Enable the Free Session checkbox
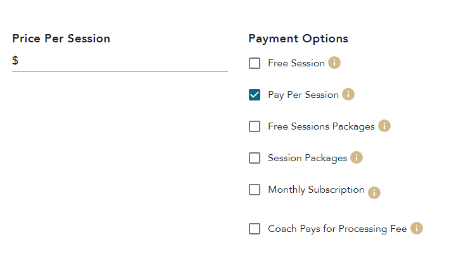Image resolution: width=461 pixels, height=261 pixels. 255,63
